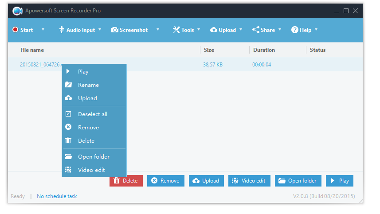Image resolution: width=380 pixels, height=214 pixels.
Task: Click the bottom Open folder button
Action: point(298,181)
